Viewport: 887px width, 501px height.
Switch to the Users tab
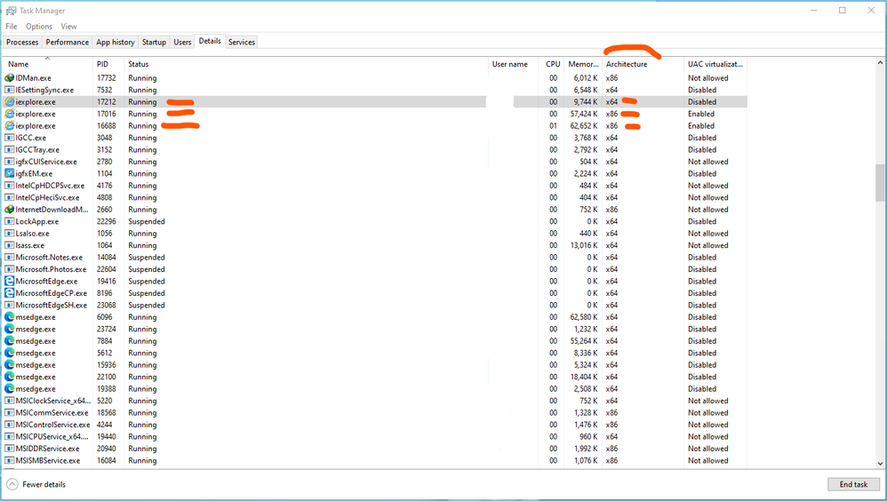[x=182, y=42]
